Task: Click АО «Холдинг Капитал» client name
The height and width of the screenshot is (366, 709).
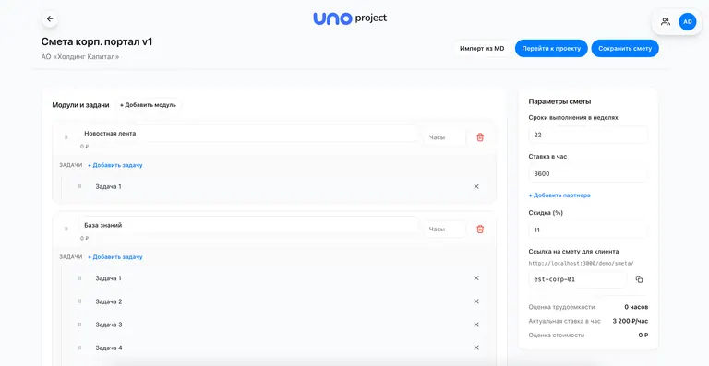Action: tap(80, 57)
